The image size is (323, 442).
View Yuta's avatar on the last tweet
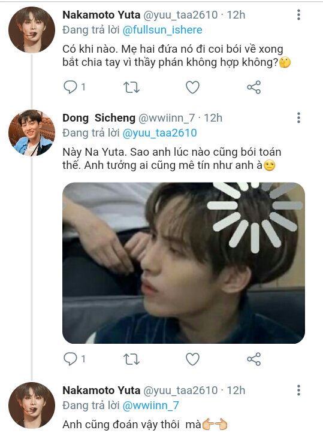(x=32, y=405)
